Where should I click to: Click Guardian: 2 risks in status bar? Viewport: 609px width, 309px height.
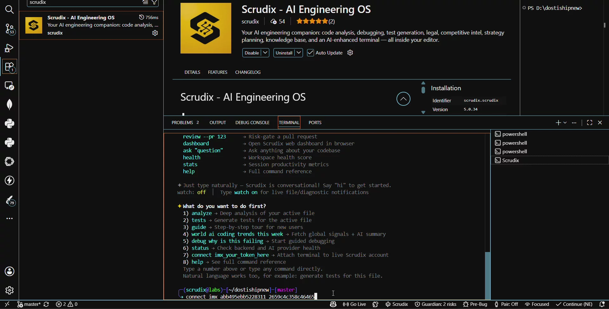coord(435,304)
